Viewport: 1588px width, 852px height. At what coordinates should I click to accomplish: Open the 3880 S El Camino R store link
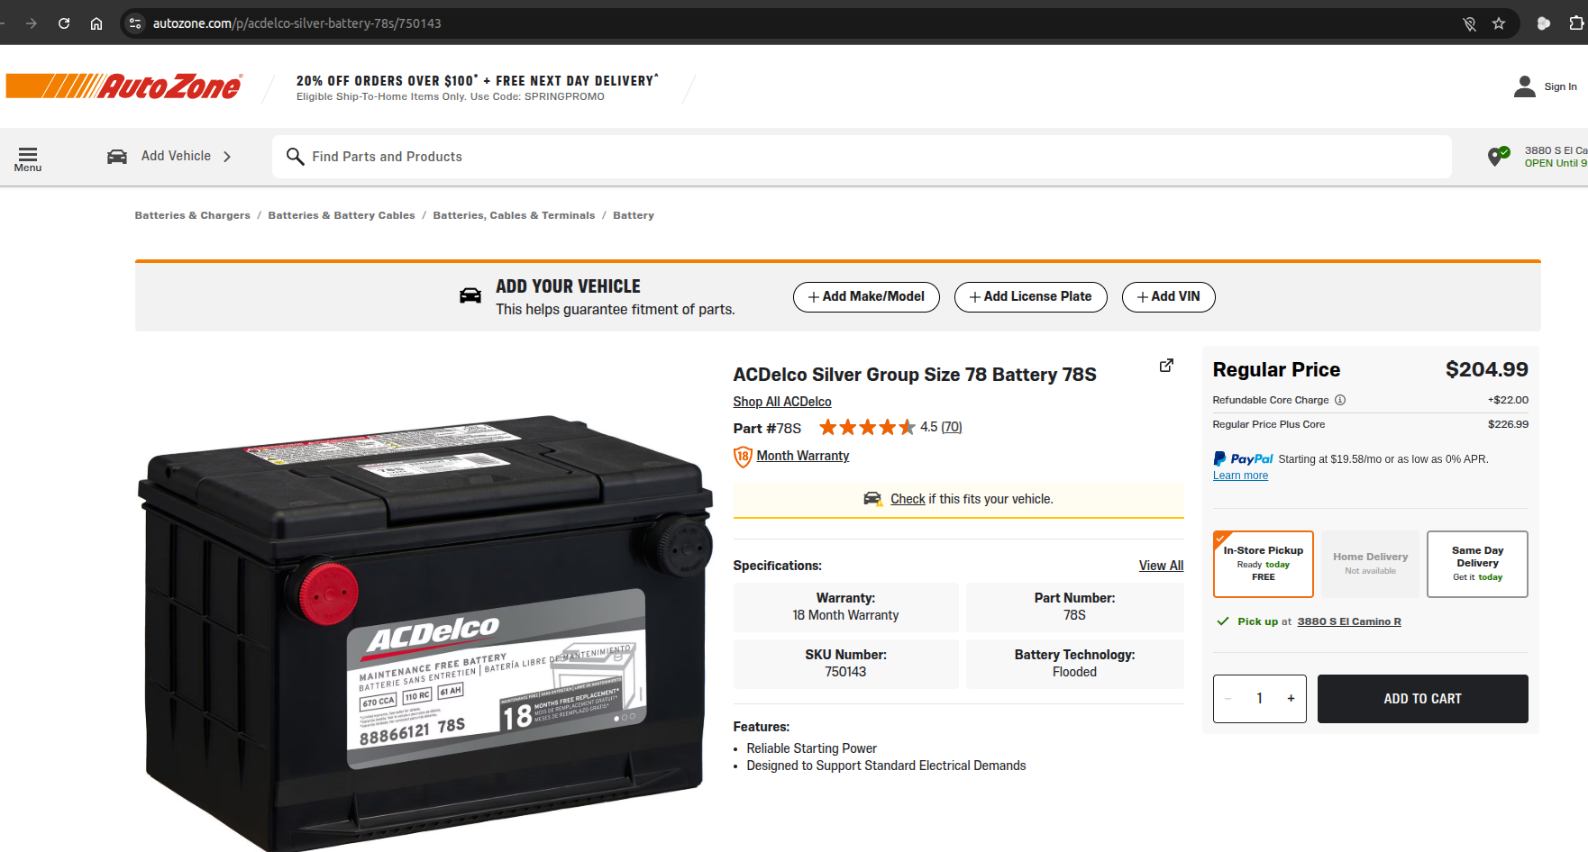click(1349, 621)
